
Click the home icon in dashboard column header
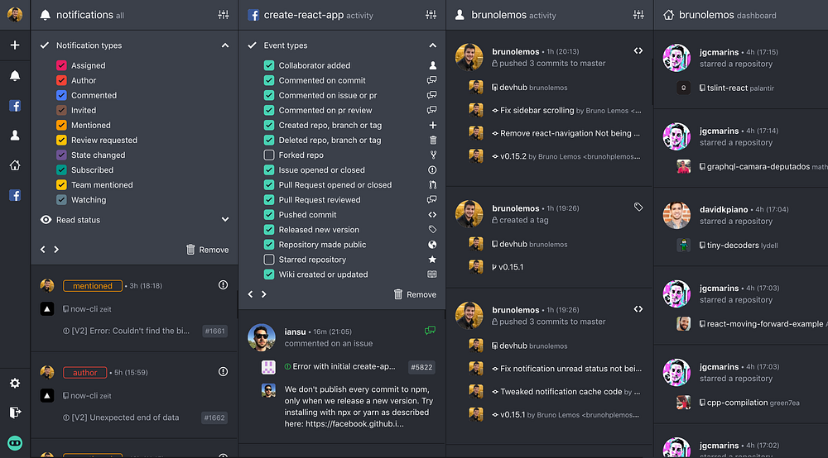(668, 15)
